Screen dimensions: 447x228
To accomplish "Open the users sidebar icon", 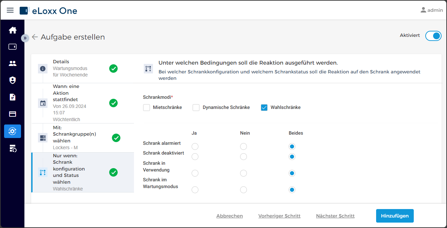I will (13, 63).
